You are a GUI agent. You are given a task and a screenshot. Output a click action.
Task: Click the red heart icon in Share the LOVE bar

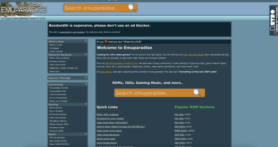point(106,42)
